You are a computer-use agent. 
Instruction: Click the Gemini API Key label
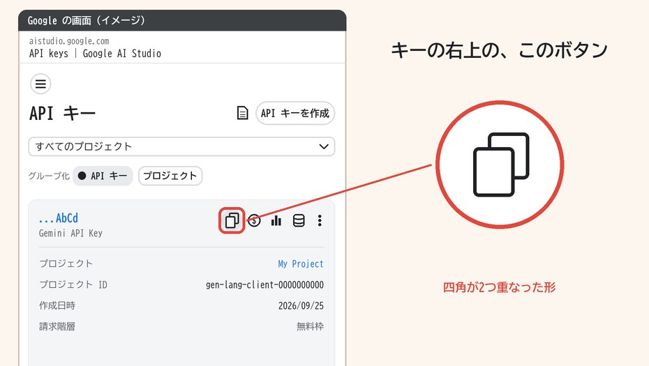70,233
